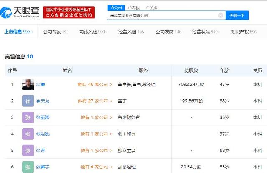The image size is (267, 173).
Task: Open the 公司背景 193 tab
Action: coord(56,32)
